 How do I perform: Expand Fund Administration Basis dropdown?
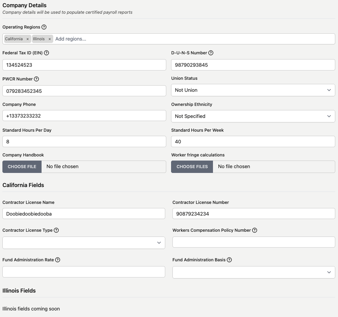(x=254, y=272)
